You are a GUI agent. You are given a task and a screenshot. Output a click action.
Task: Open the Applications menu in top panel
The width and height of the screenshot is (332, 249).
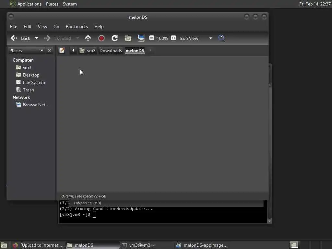tap(26, 4)
